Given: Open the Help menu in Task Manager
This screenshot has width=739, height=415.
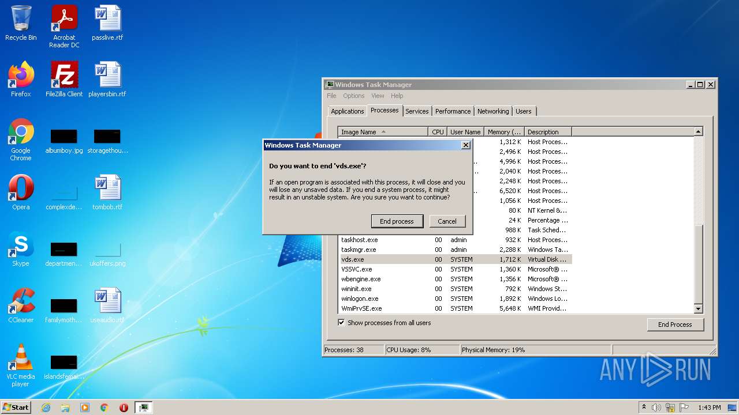Looking at the screenshot, I should coord(397,96).
